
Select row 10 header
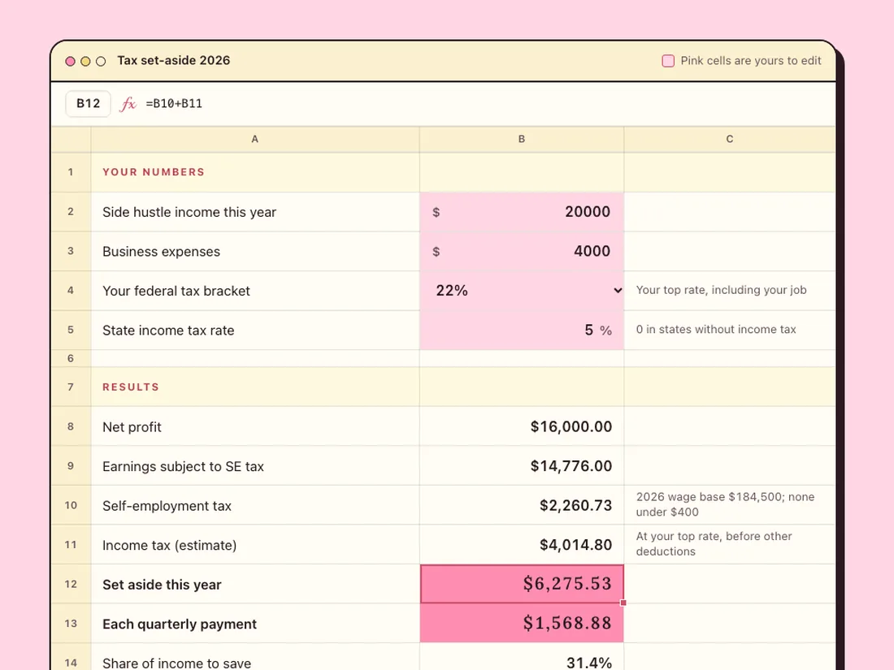click(71, 505)
